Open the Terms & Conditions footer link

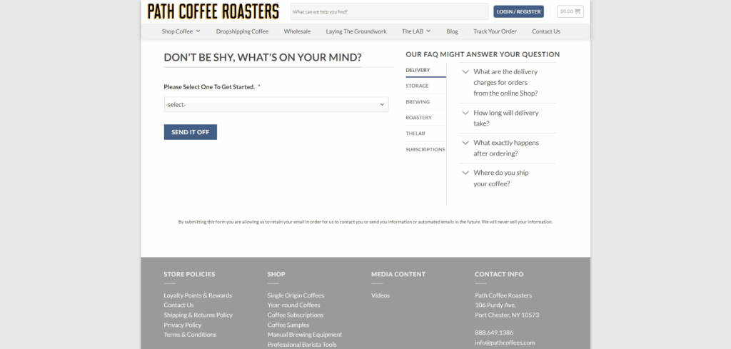pyautogui.click(x=190, y=334)
